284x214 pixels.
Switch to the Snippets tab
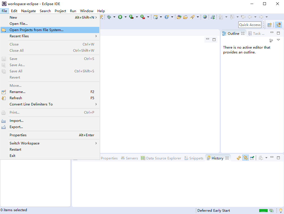(194, 158)
